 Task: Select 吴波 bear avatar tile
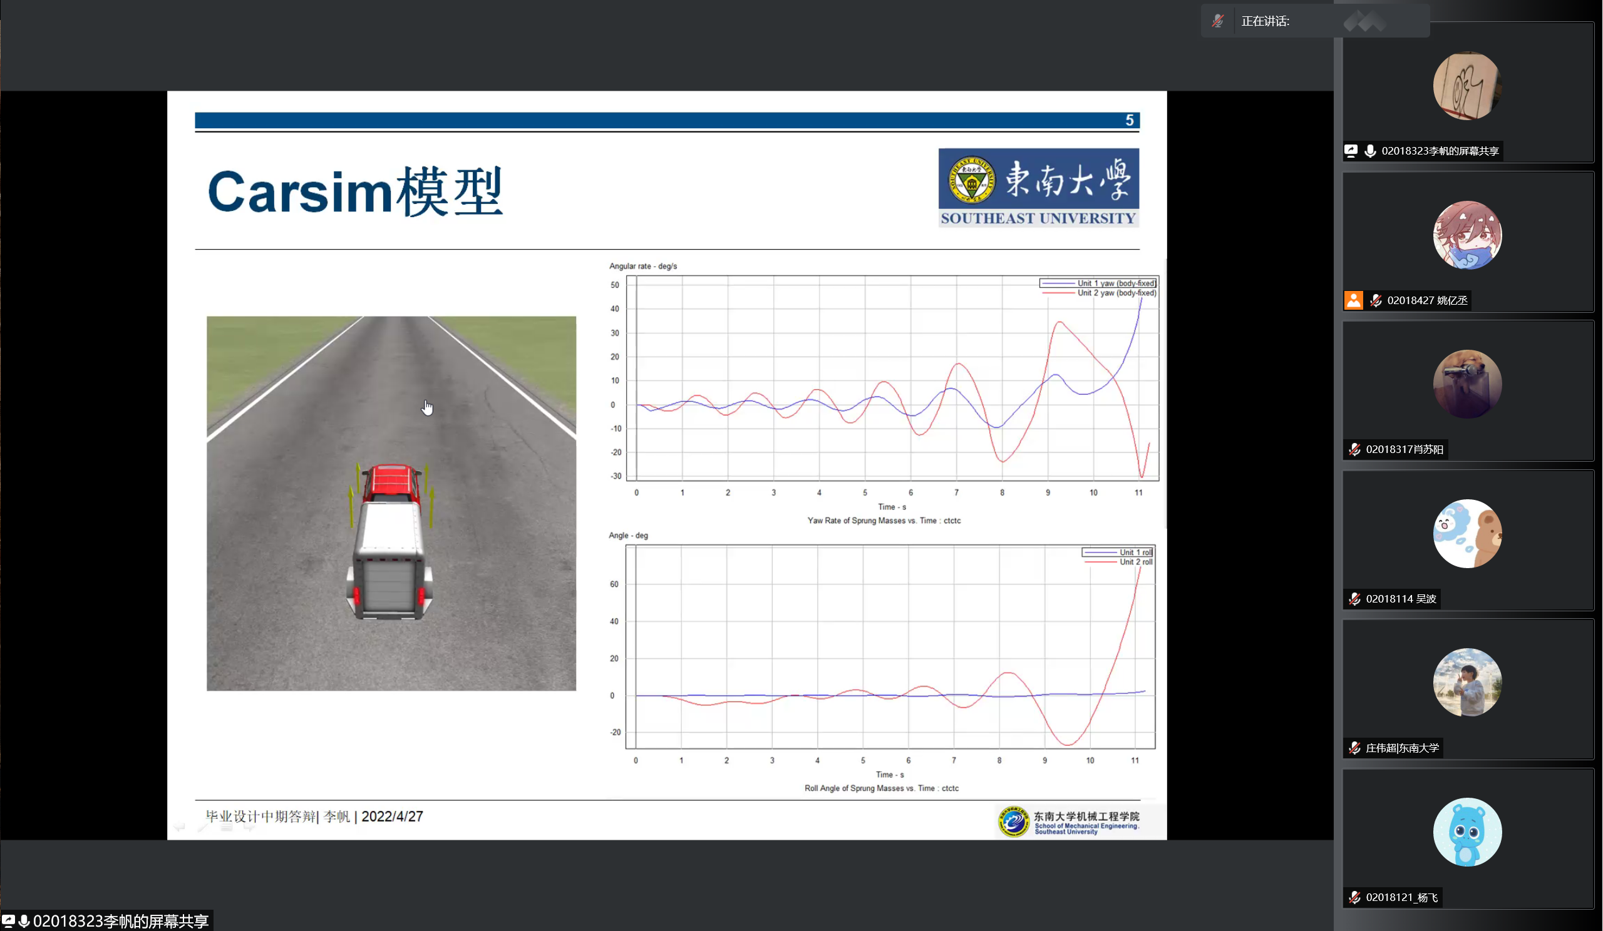click(x=1467, y=533)
